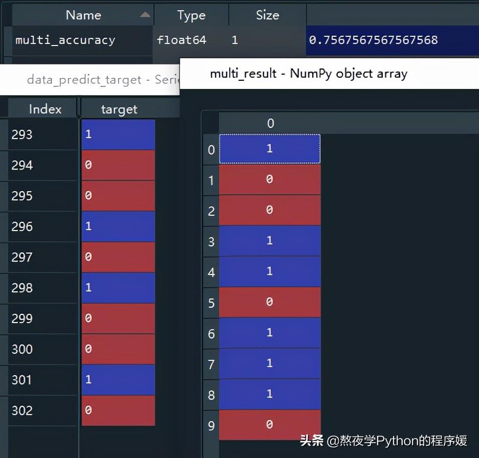Select row header 8 in multi_result
The height and width of the screenshot is (458, 479).
[x=211, y=395]
